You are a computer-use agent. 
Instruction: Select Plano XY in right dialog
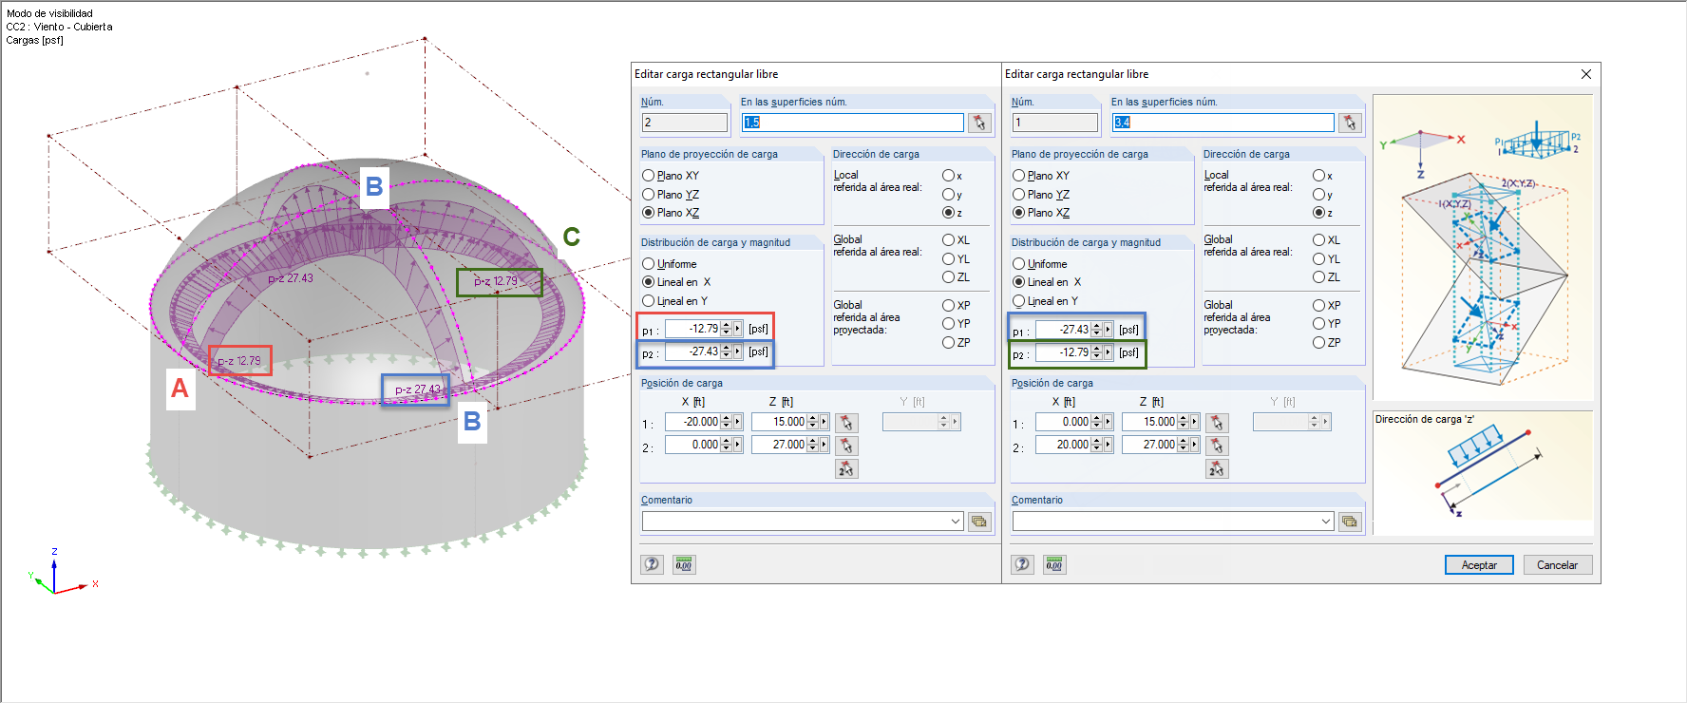(x=1041, y=176)
